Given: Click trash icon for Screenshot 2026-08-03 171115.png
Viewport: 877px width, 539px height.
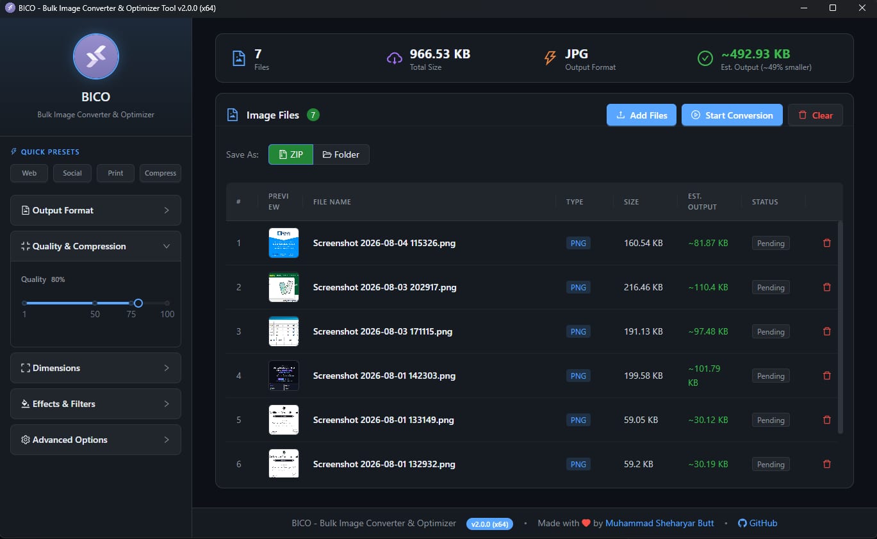Looking at the screenshot, I should pyautogui.click(x=826, y=331).
